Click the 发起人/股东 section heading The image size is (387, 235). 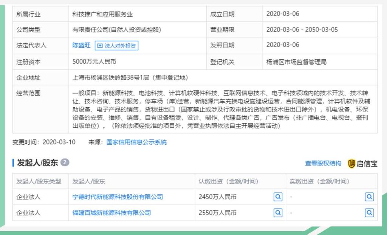[37, 163]
